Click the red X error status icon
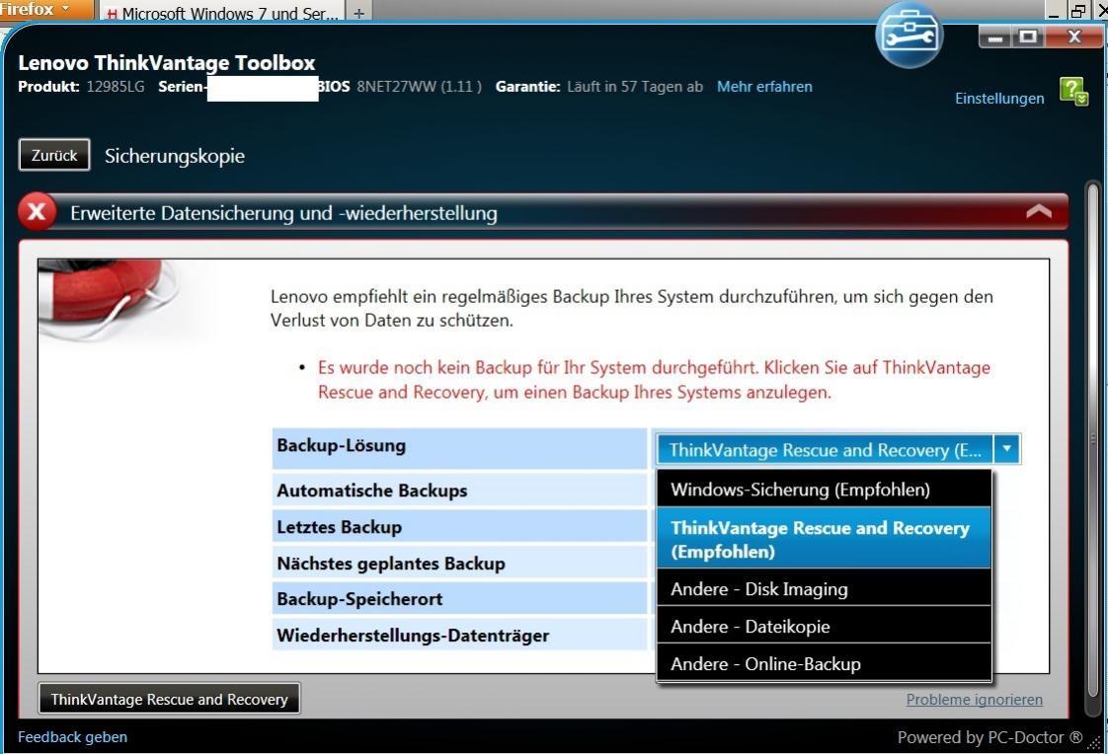Screen dimensions: 1108x754 pos(37,212)
